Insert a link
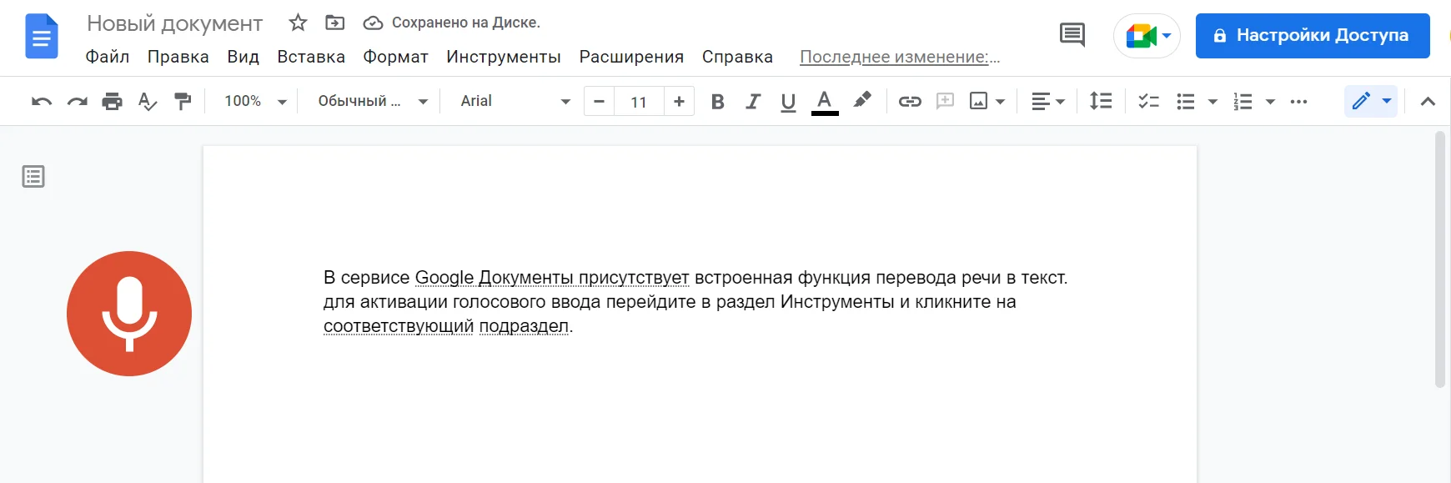This screenshot has width=1451, height=483. pyautogui.click(x=910, y=102)
